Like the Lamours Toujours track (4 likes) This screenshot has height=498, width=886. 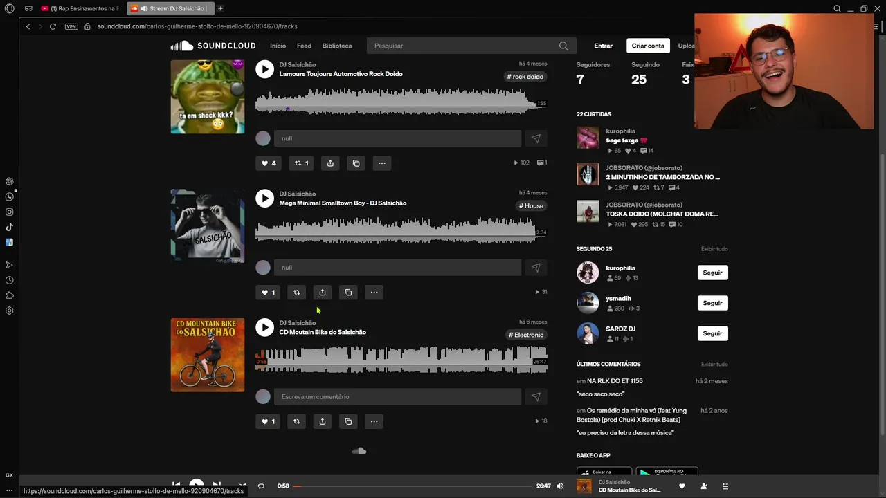pos(268,163)
